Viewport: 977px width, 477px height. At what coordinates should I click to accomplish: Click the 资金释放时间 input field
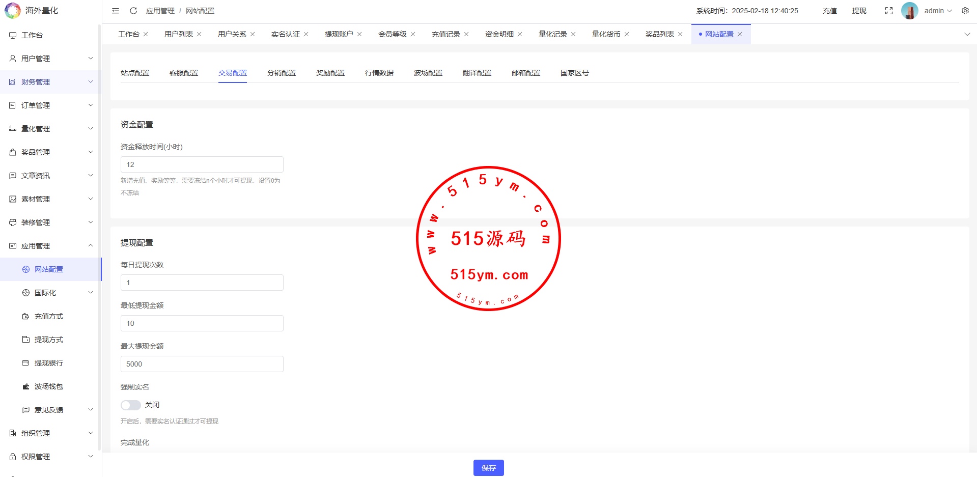coord(202,164)
